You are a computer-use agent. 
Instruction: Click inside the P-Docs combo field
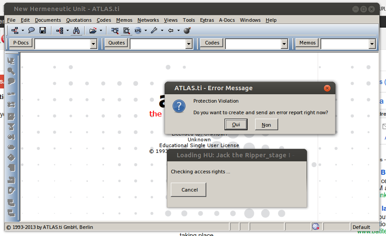point(63,44)
